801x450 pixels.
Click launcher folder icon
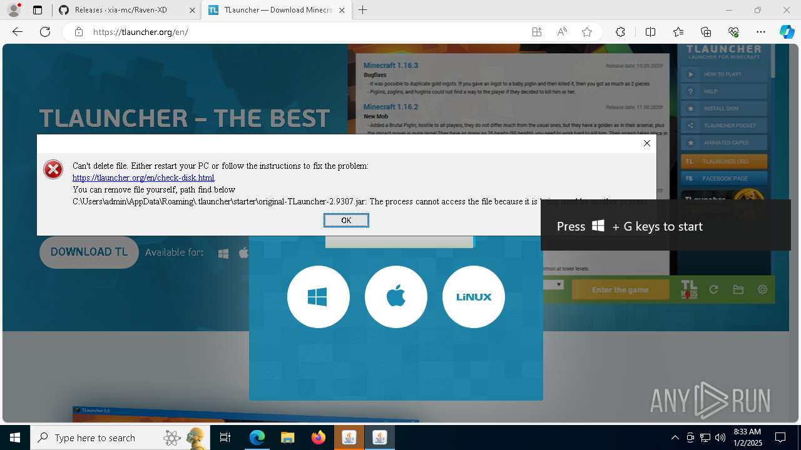click(x=738, y=289)
